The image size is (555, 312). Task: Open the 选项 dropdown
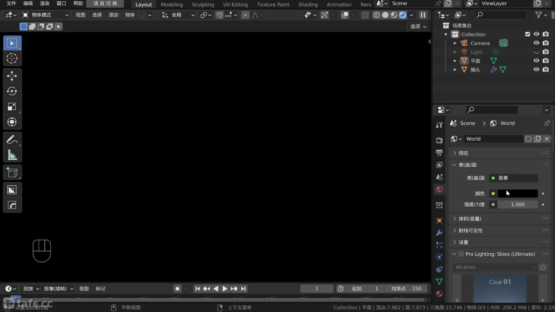click(x=417, y=26)
